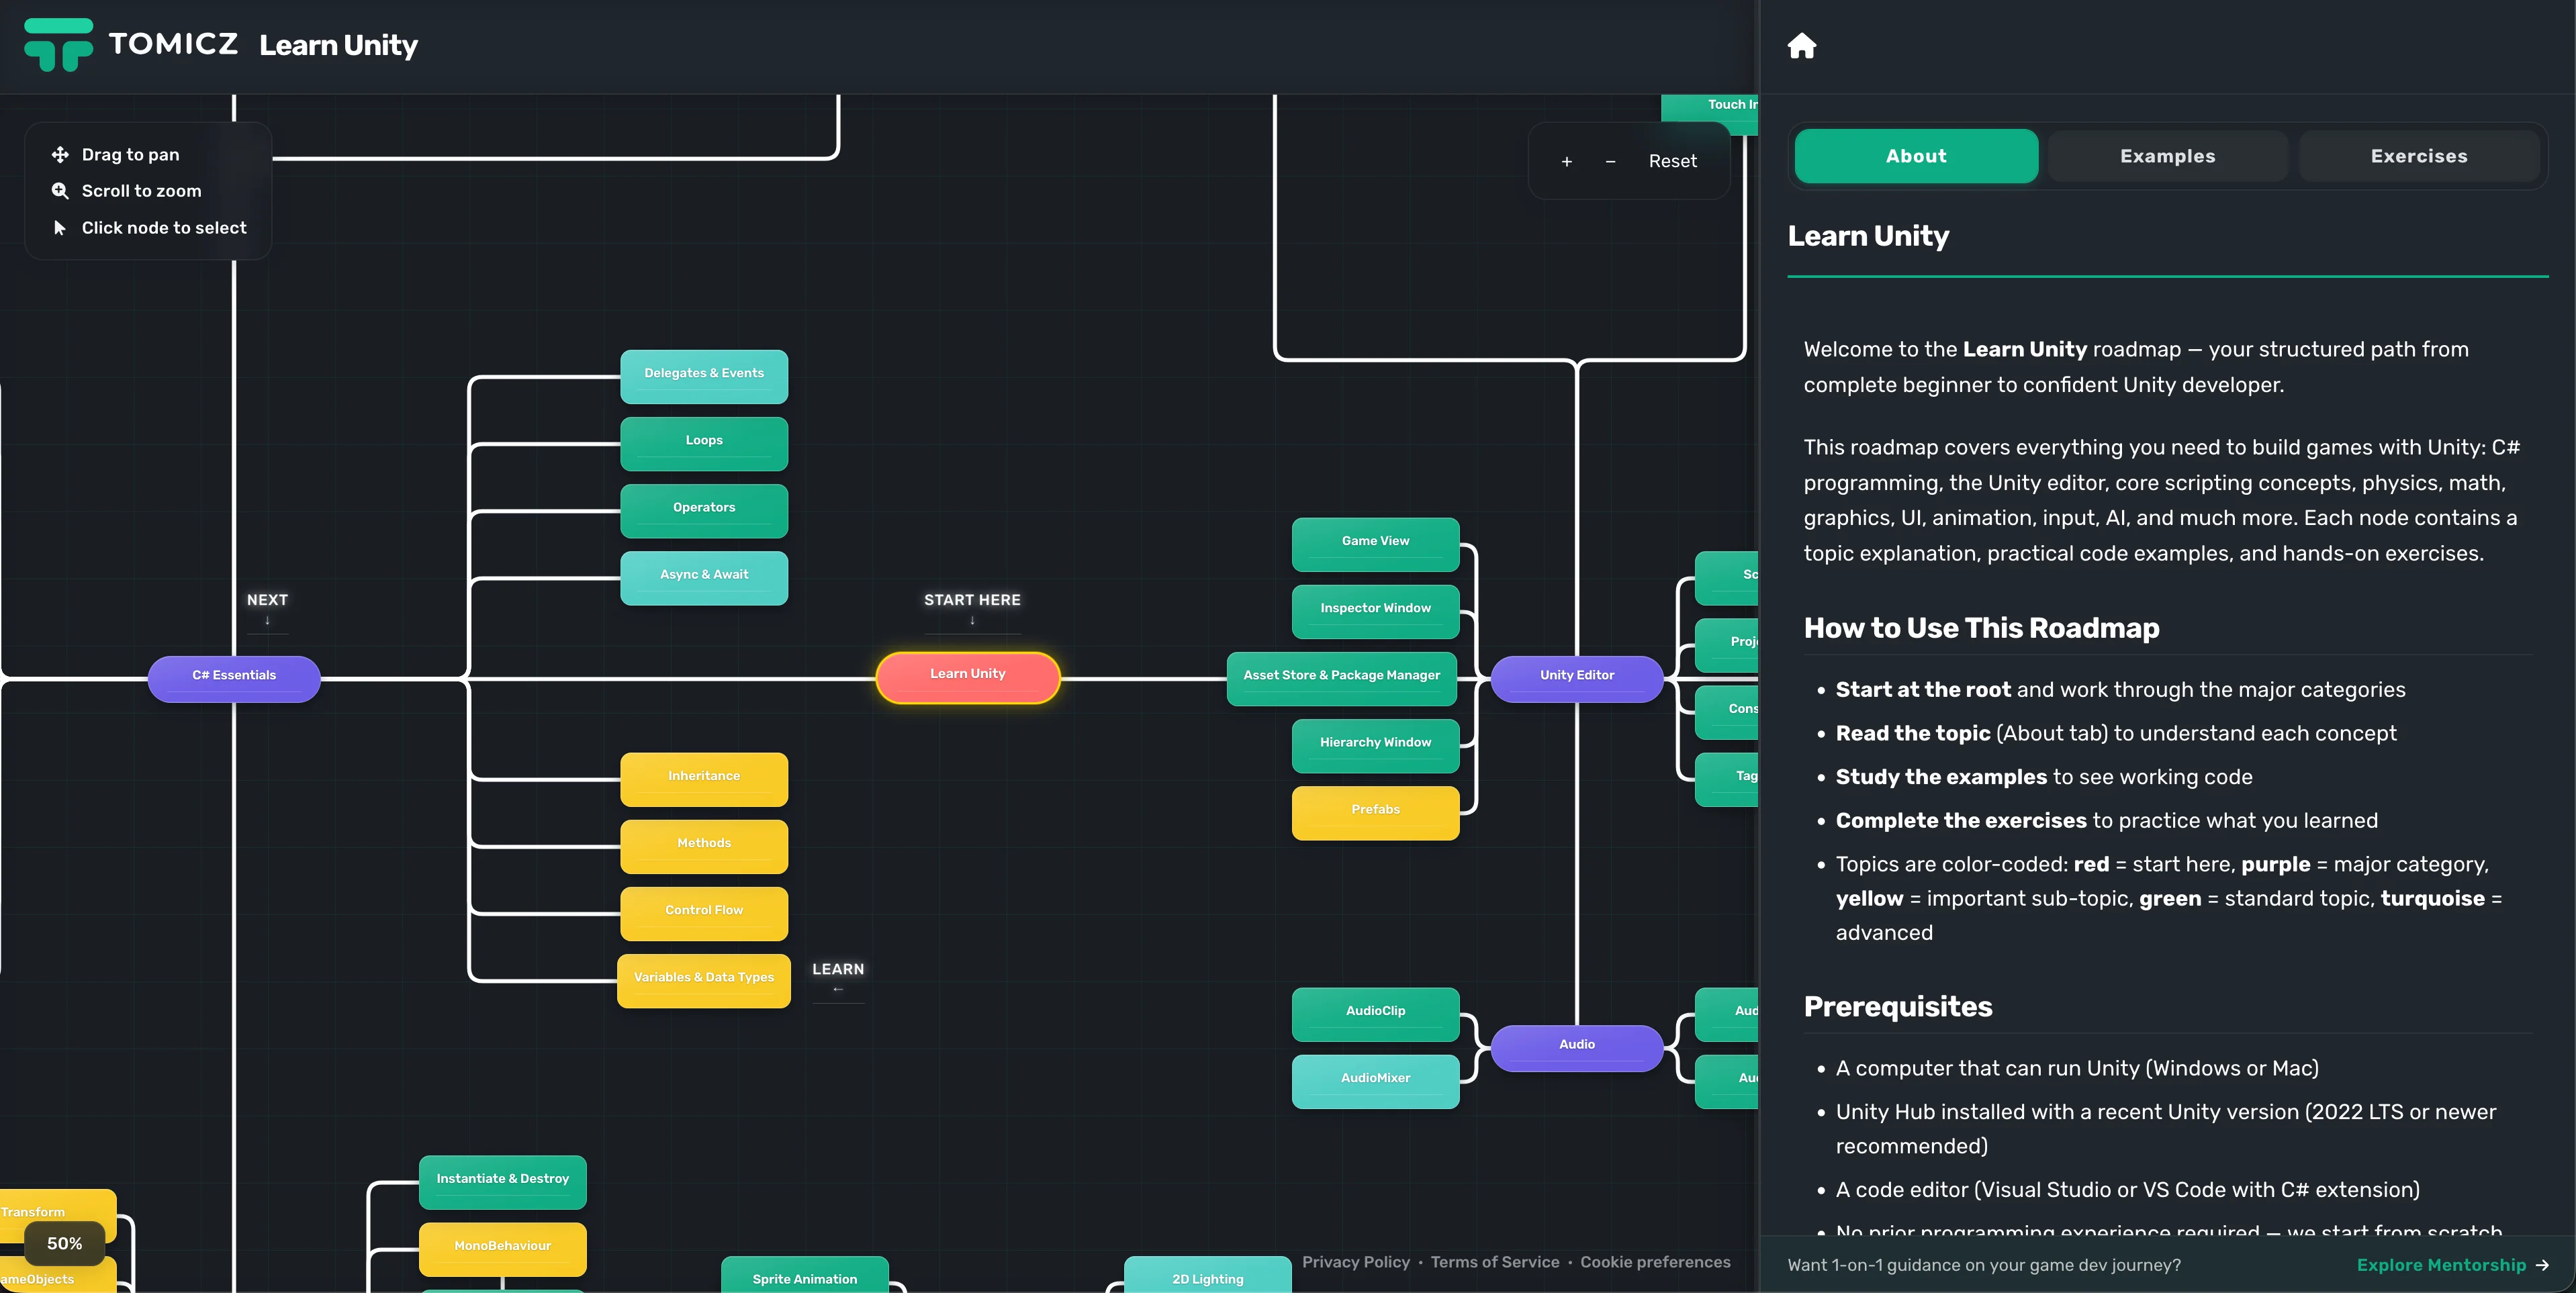Image resolution: width=2576 pixels, height=1293 pixels.
Task: Click the 50% zoom level indicator
Action: click(x=64, y=1243)
